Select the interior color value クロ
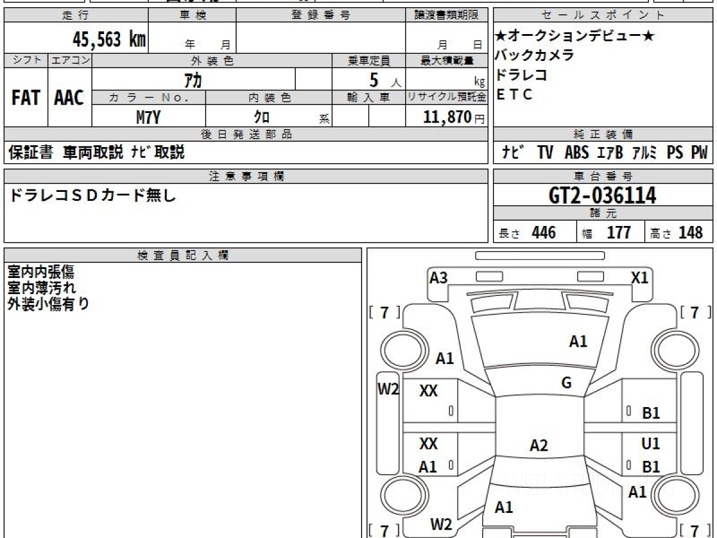The width and height of the screenshot is (717, 538). click(x=262, y=117)
